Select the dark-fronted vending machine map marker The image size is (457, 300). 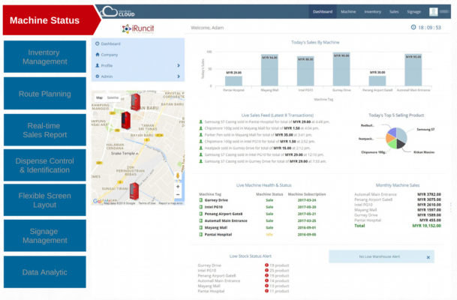click(126, 120)
